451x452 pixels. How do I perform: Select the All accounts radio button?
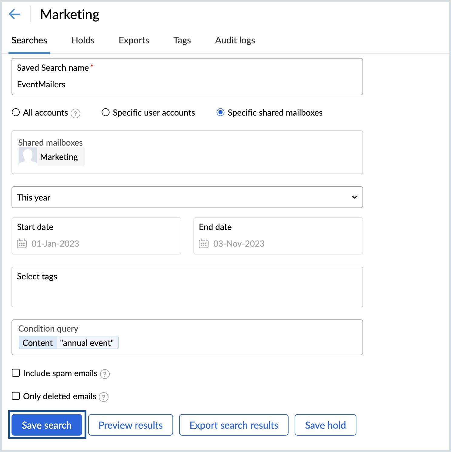click(x=16, y=113)
